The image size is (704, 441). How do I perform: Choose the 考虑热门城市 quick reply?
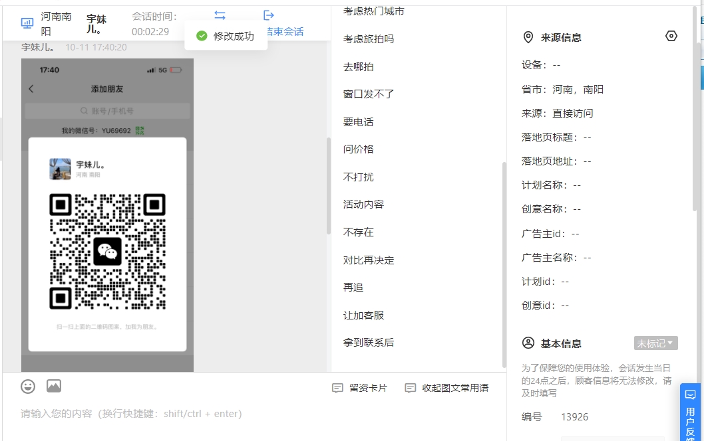[373, 11]
